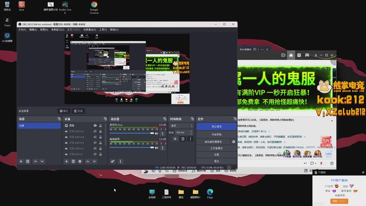
Task: Show Text (GDI+) 3 source eye toggle
Action: click(x=95, y=143)
